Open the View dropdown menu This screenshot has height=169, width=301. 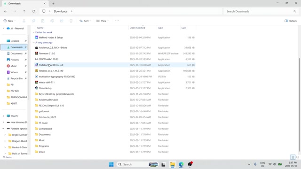click(x=103, y=21)
